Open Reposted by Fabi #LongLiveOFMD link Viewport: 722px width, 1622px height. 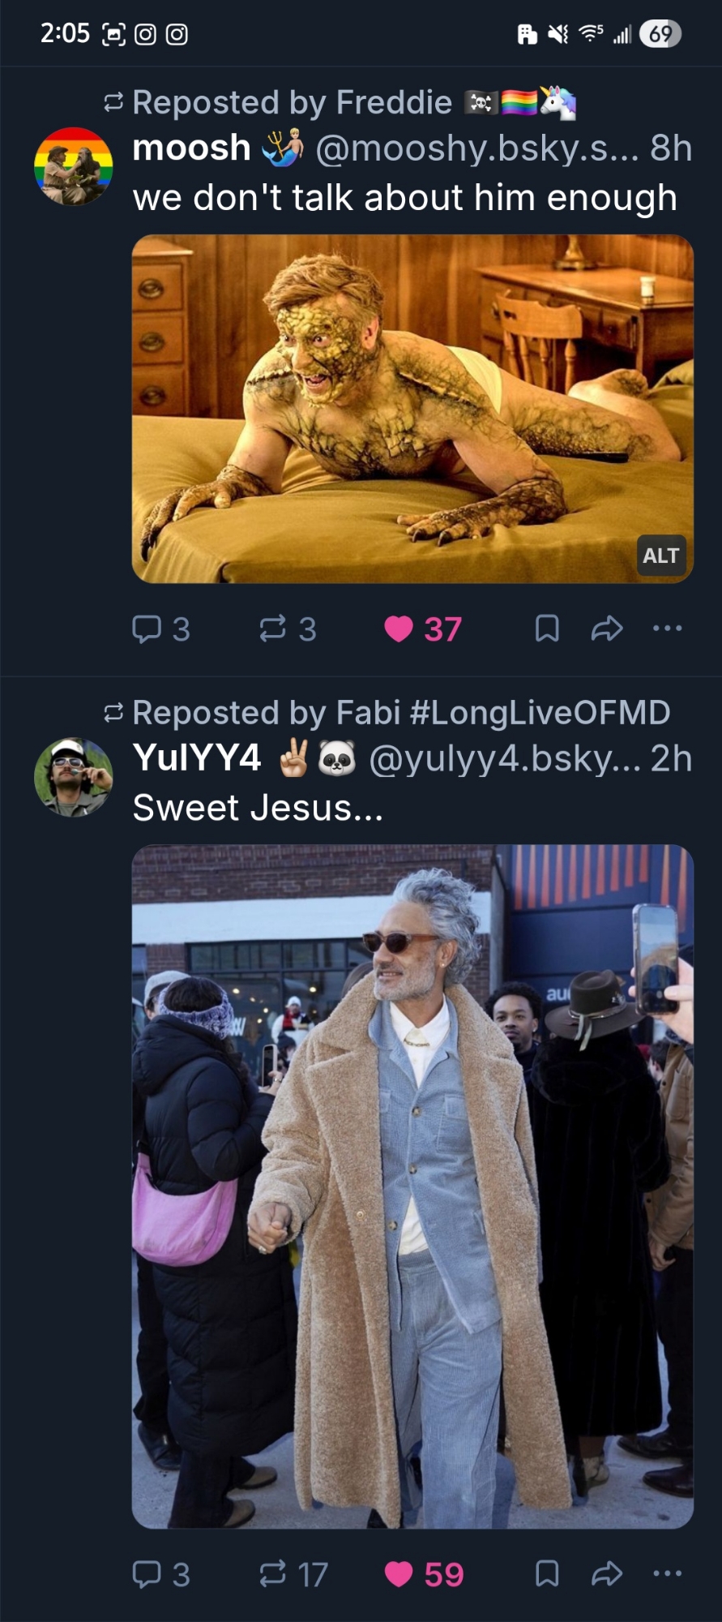tap(401, 713)
